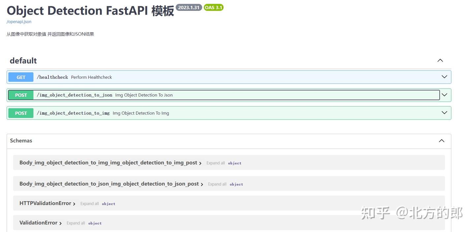Expand the ValidationError schema arrow

click(60, 223)
